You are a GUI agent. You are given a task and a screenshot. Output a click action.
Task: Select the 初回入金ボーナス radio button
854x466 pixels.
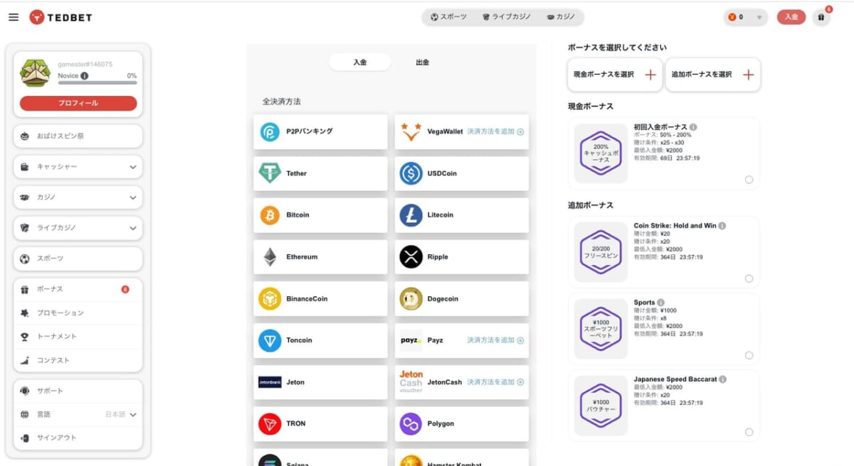(x=749, y=180)
